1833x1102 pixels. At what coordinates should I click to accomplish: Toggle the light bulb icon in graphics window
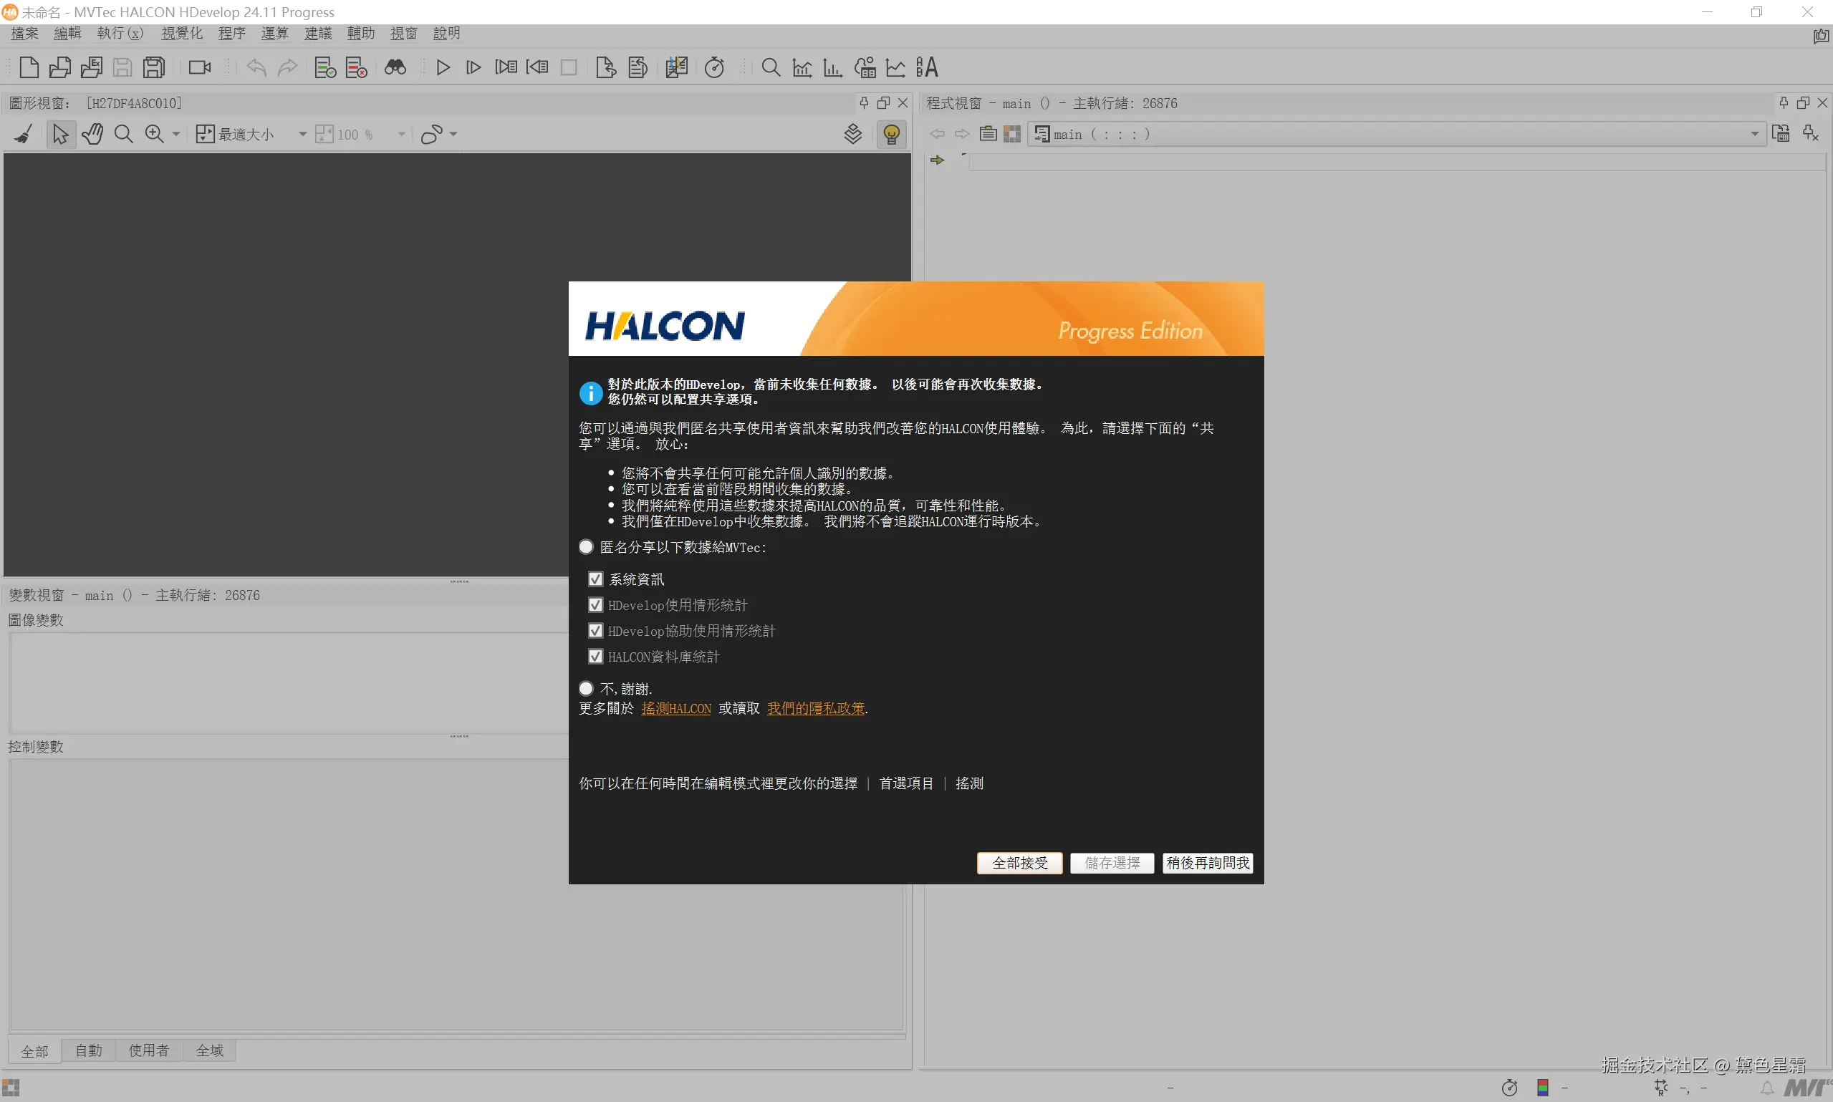pyautogui.click(x=891, y=135)
